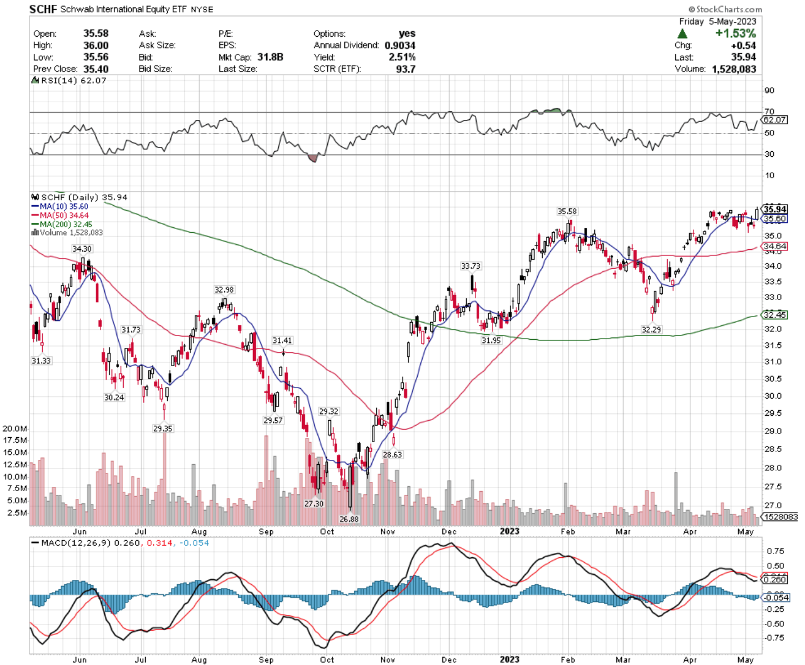Click the -0.054 histogram tag on the right axis
The width and height of the screenshot is (805, 665).
coord(777,597)
